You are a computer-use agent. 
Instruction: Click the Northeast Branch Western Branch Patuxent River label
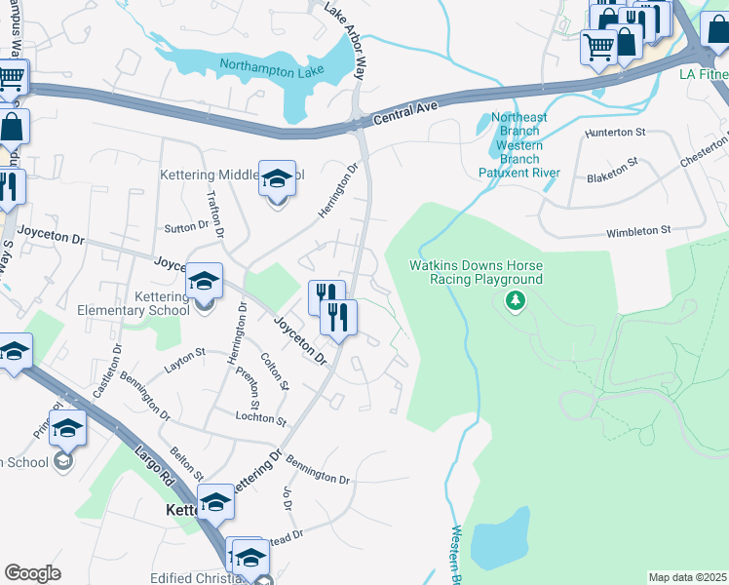pyautogui.click(x=519, y=145)
